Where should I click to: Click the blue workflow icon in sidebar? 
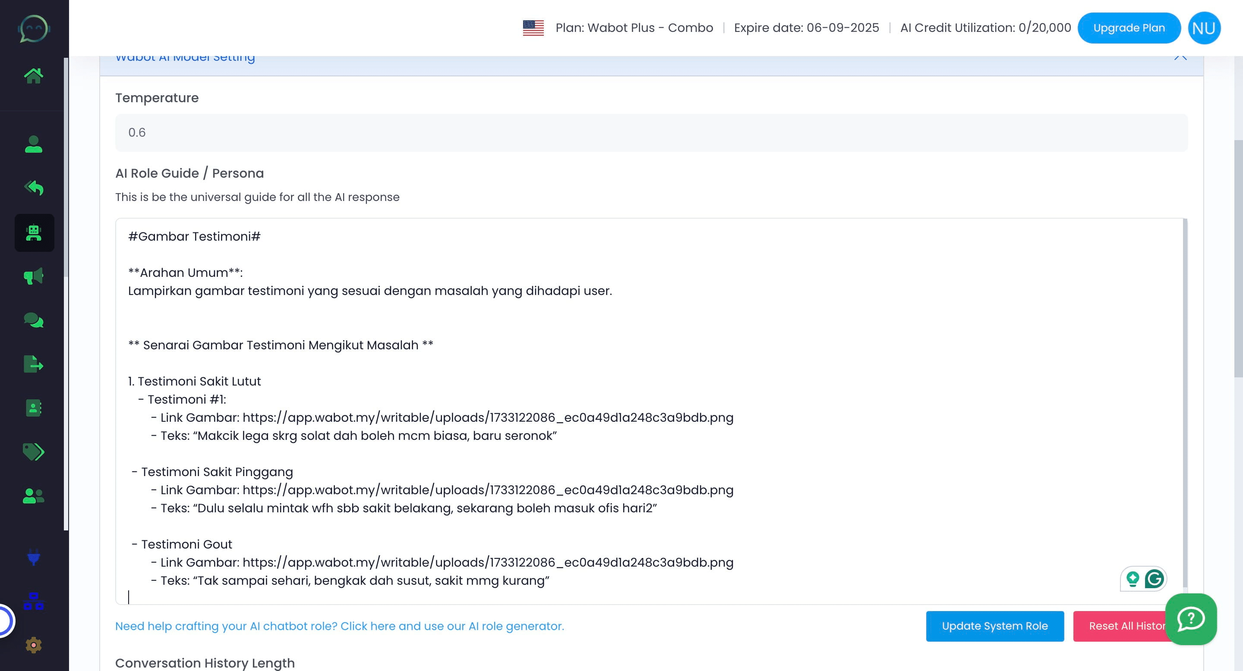point(34,602)
